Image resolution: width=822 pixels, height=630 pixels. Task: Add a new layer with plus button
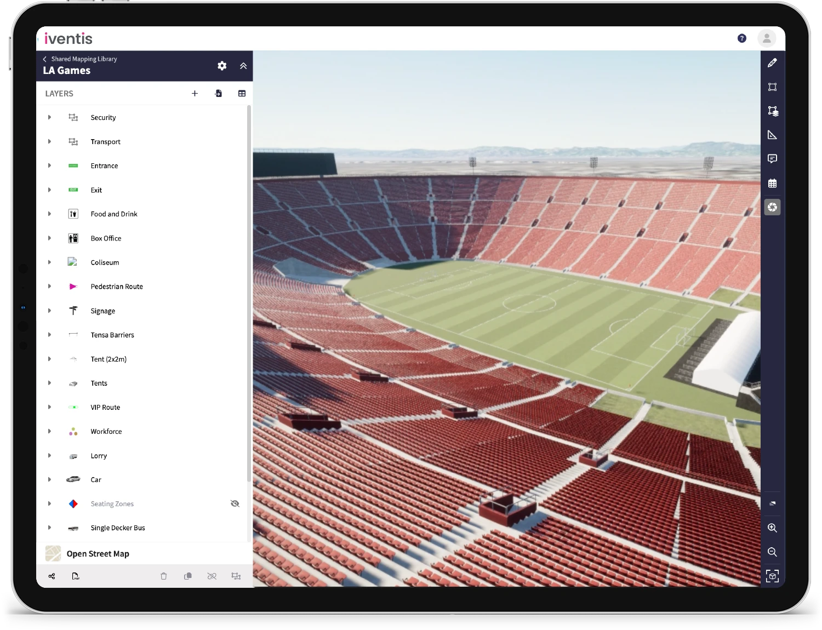[195, 94]
